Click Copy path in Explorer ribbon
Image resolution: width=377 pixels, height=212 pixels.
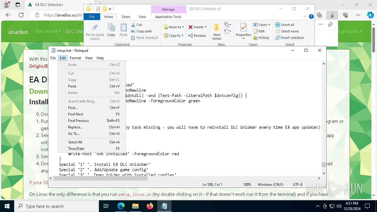(141, 31)
